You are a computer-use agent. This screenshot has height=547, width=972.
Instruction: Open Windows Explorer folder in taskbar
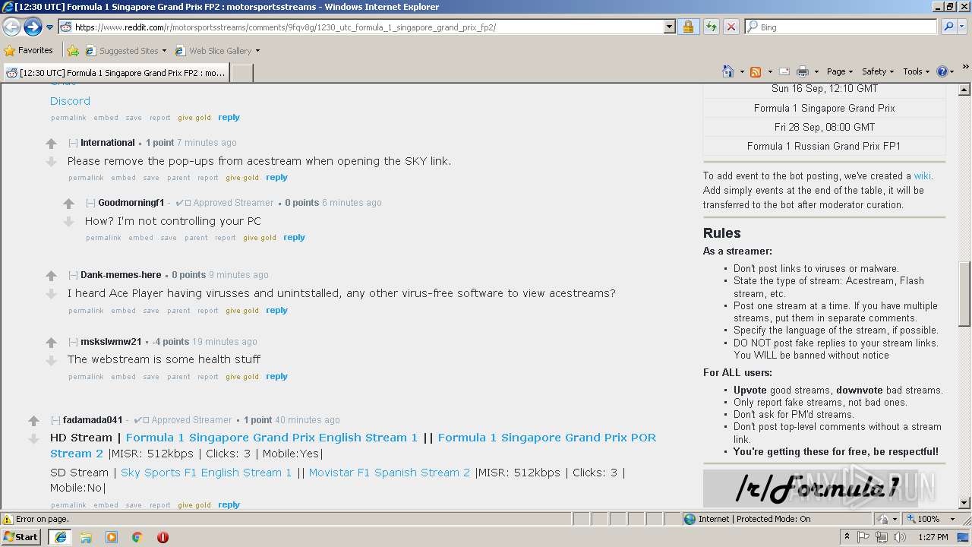click(86, 537)
